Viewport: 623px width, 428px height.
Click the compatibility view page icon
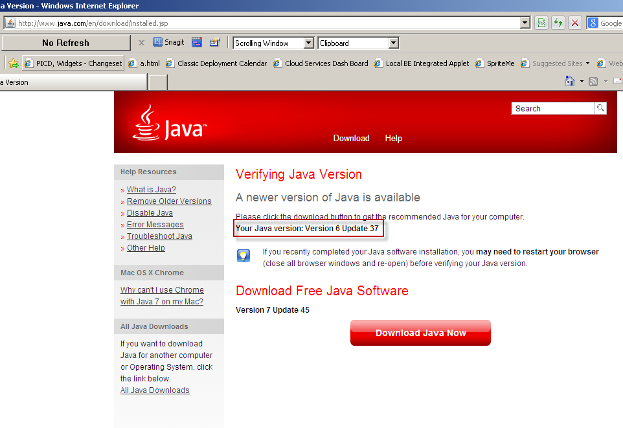541,23
